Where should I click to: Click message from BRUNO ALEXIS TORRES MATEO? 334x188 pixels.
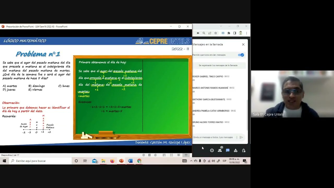(x=211, y=124)
